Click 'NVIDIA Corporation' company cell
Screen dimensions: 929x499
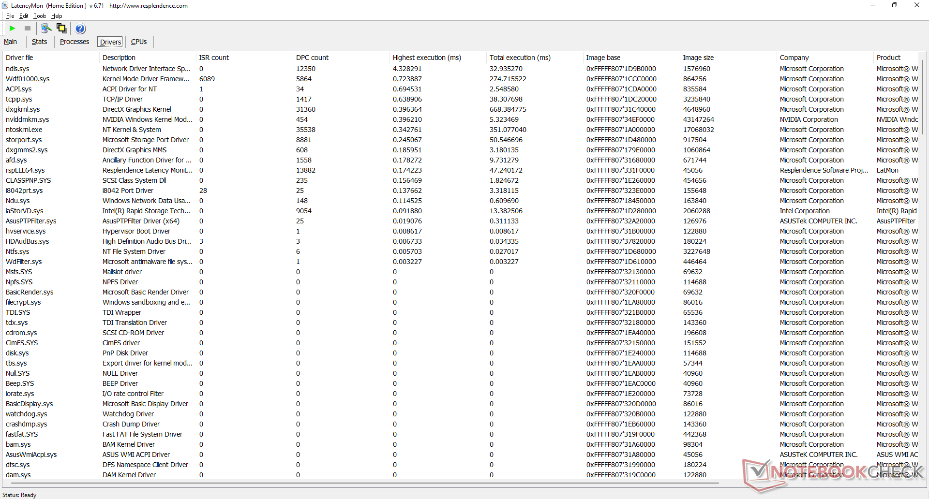[x=809, y=119]
